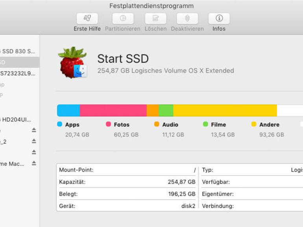Viewport: 303px width, 227px height.
Task: Click the Verfügbar label
Action: coord(216,182)
